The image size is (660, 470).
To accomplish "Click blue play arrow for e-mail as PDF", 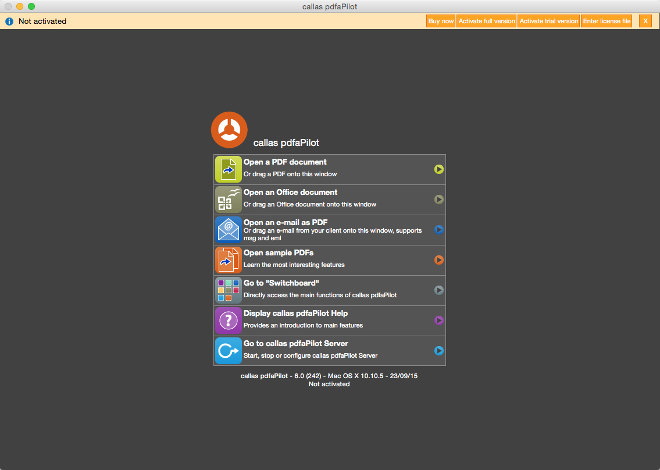I will [439, 230].
